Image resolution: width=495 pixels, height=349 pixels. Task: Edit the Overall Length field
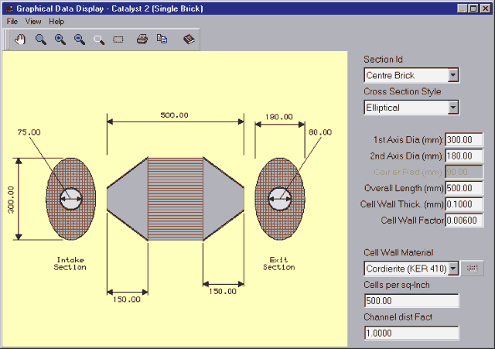[464, 188]
